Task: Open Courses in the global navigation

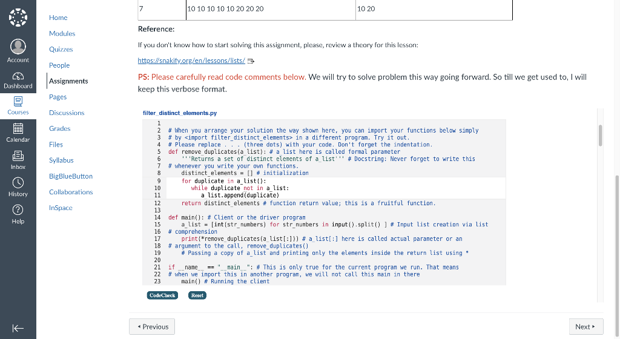Action: pyautogui.click(x=18, y=106)
